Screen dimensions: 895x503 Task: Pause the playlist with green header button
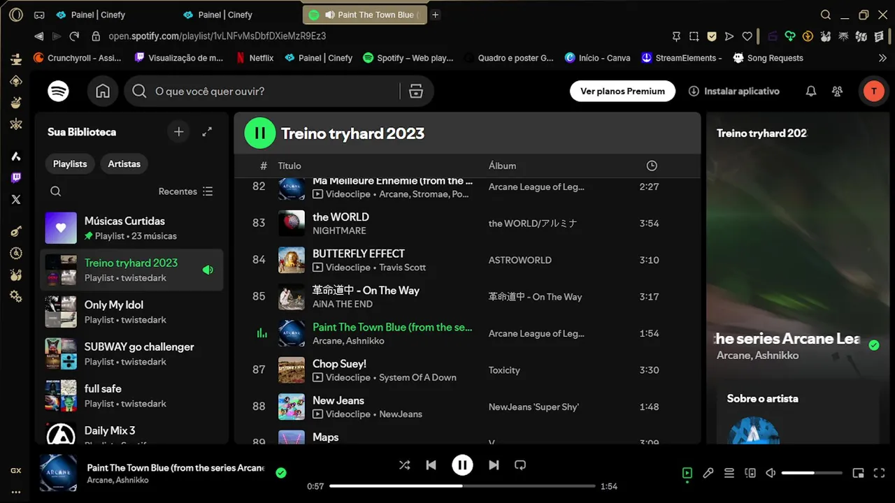(x=260, y=133)
